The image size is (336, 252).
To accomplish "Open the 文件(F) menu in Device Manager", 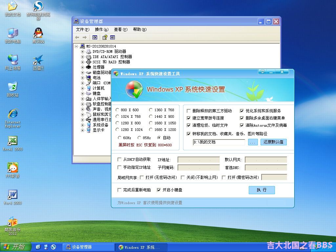I will pos(82,30).
